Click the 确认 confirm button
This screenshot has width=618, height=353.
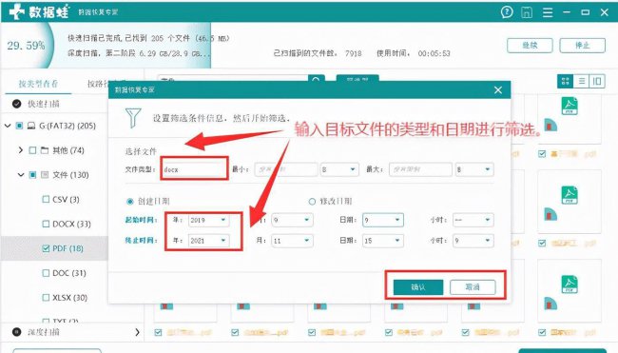point(418,287)
